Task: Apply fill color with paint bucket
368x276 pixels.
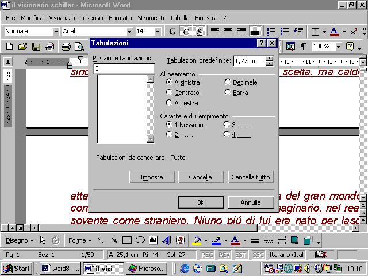Action: coord(197,240)
